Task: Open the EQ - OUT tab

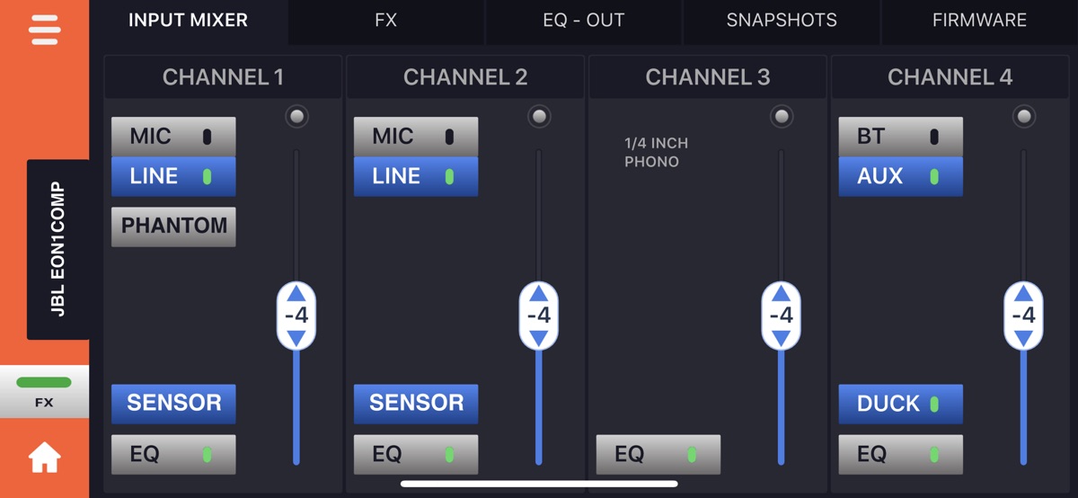Action: 584,20
